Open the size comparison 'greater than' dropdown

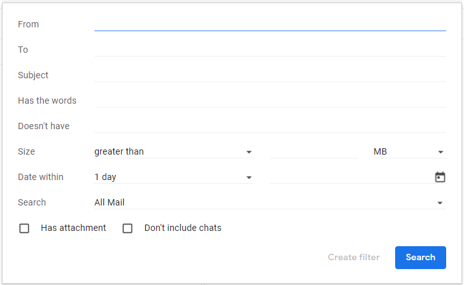tap(173, 151)
